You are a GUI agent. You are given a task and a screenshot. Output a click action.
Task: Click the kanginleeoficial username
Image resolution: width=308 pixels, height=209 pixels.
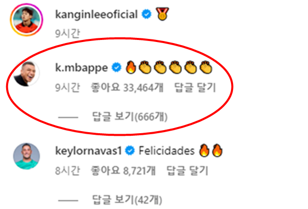click(x=97, y=14)
